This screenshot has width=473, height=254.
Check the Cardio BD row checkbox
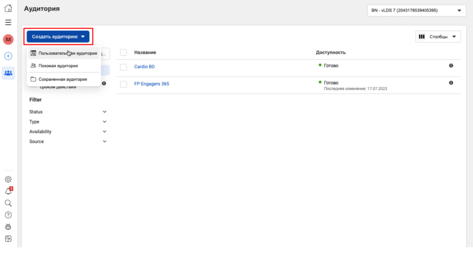point(123,67)
